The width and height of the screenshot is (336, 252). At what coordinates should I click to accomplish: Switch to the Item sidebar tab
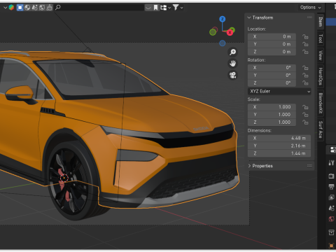321,22
